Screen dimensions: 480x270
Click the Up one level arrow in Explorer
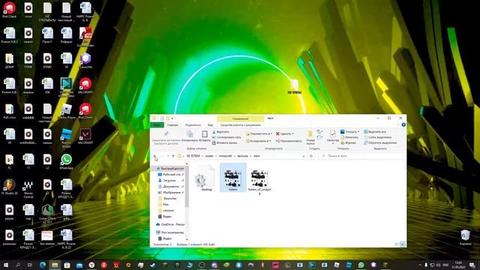(173, 156)
